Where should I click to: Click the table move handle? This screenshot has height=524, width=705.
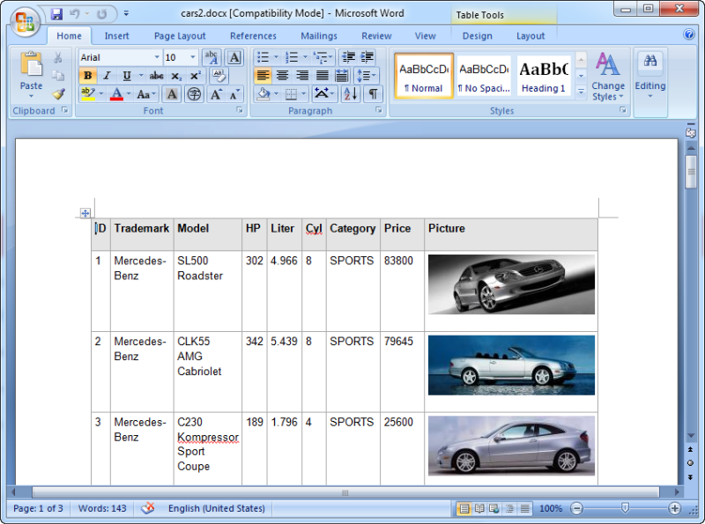coord(85,213)
